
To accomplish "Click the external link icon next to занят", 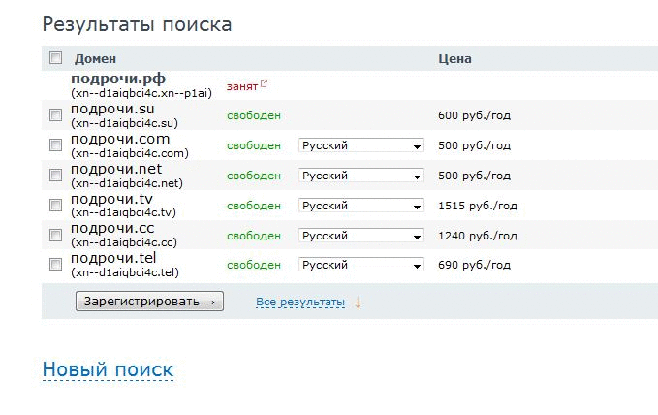I will pos(264,83).
